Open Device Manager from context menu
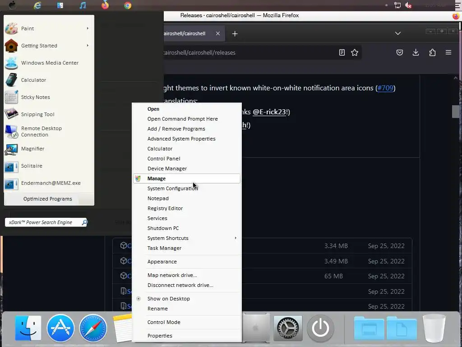This screenshot has height=347, width=462. click(186, 169)
